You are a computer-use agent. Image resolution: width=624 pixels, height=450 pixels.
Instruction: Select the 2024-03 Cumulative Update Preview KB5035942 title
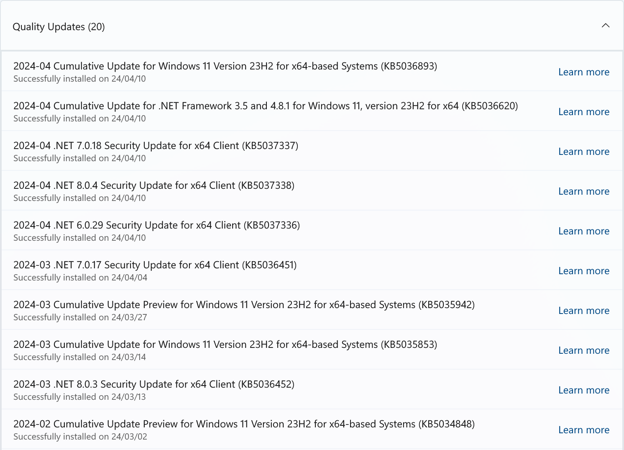pyautogui.click(x=244, y=305)
